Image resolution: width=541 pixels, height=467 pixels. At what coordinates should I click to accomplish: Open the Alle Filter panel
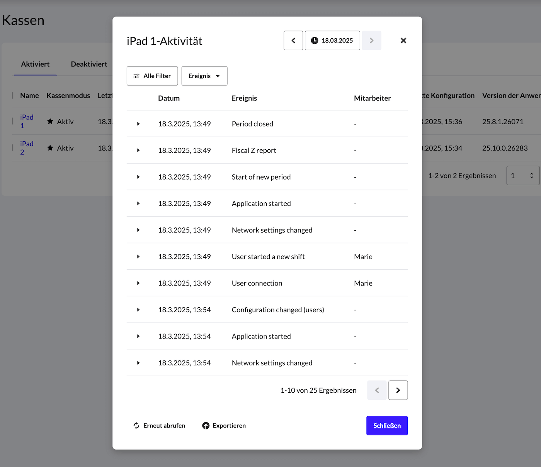152,76
